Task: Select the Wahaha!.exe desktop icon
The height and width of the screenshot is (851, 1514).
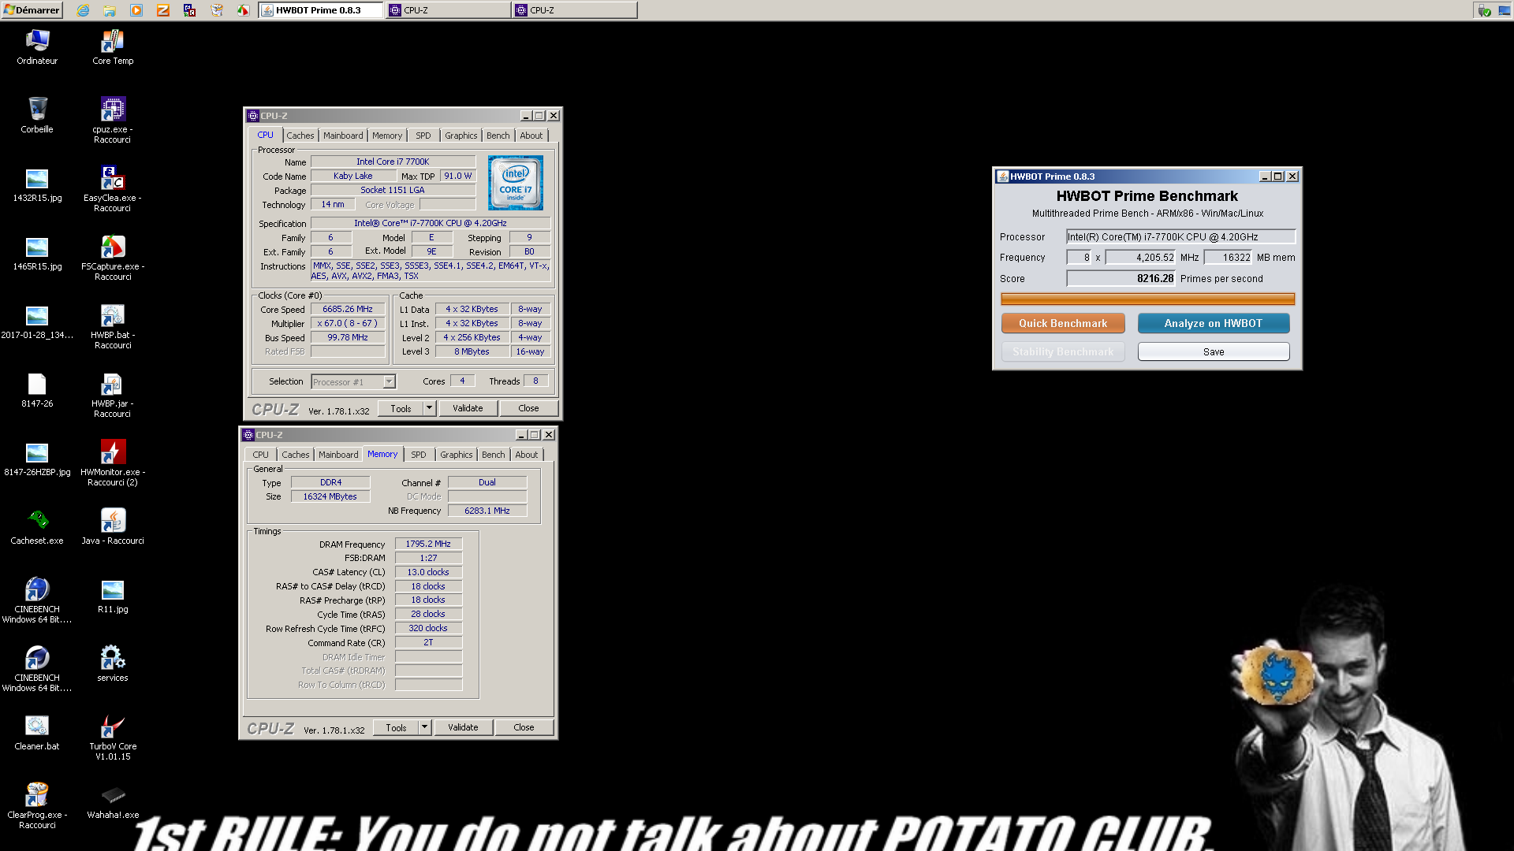Action: point(113,801)
